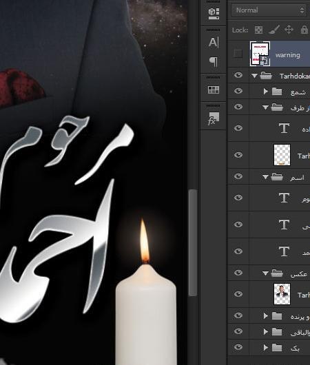Screen dimensions: 310x365
Task: Click lock transparent pixels icon
Action: pos(258,30)
